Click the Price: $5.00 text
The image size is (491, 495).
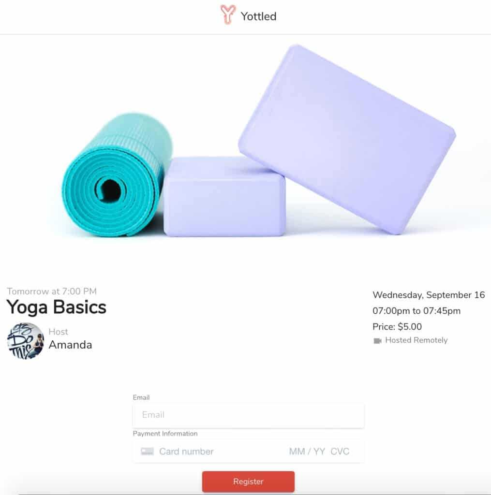tap(397, 327)
